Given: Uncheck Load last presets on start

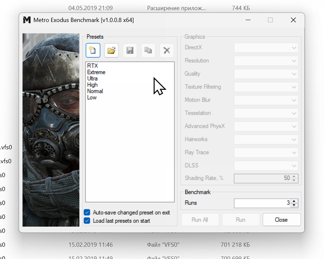Looking at the screenshot, I should (x=87, y=221).
